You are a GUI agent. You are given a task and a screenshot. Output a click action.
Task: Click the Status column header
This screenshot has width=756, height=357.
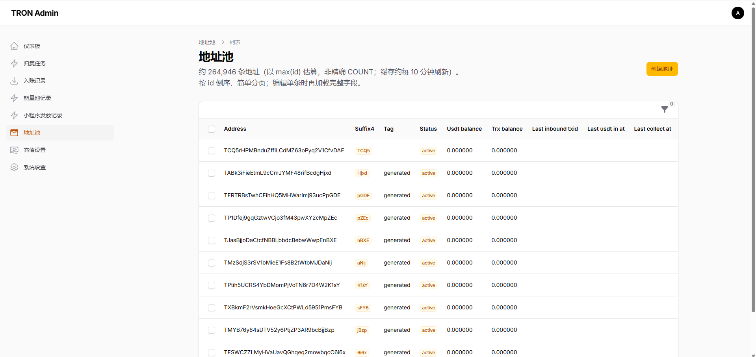(428, 129)
